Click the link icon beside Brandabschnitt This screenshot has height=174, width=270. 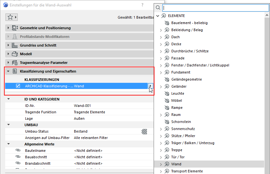click(18, 163)
